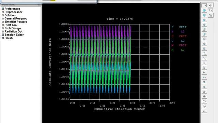
Task: Click the 1.0E+05 y-axis tick label
Action: (64, 24)
